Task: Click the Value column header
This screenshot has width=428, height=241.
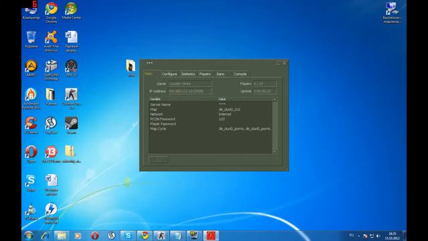Action: click(245, 99)
